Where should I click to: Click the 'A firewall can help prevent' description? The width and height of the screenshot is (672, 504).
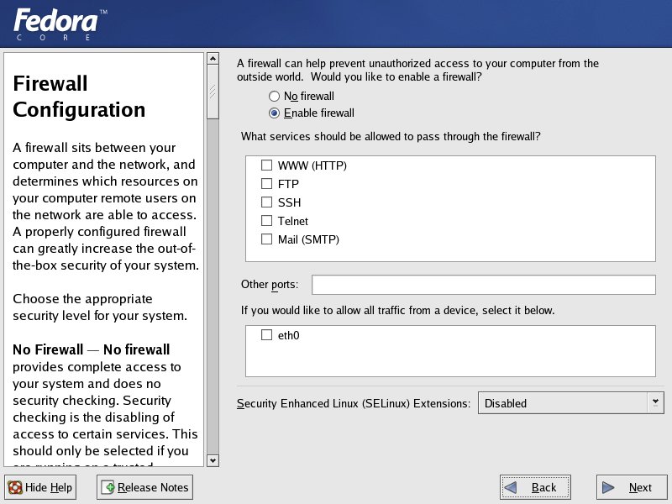point(417,71)
